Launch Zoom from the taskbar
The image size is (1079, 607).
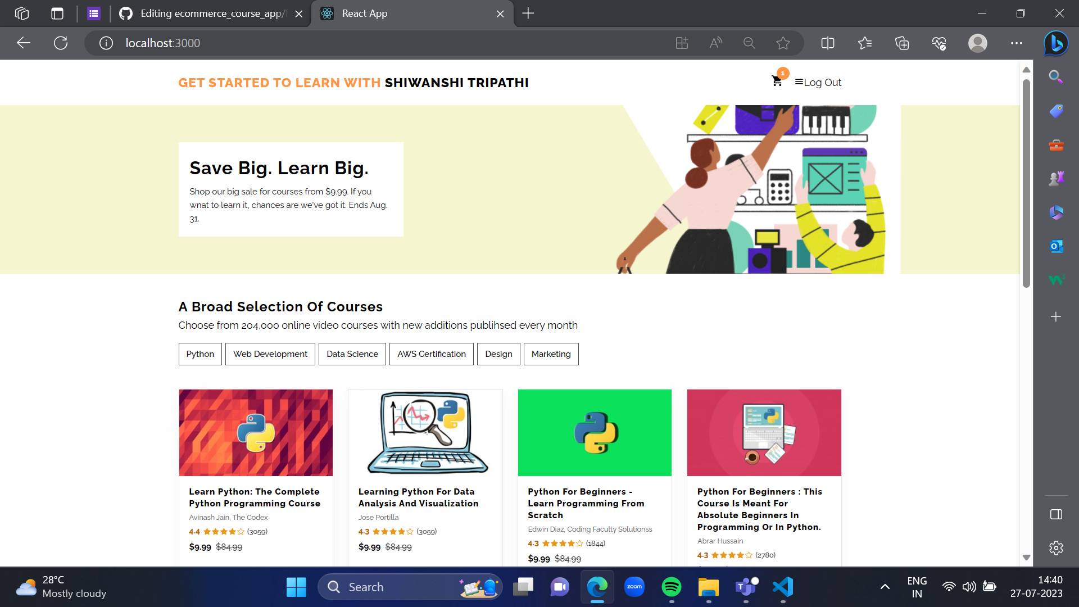point(634,586)
